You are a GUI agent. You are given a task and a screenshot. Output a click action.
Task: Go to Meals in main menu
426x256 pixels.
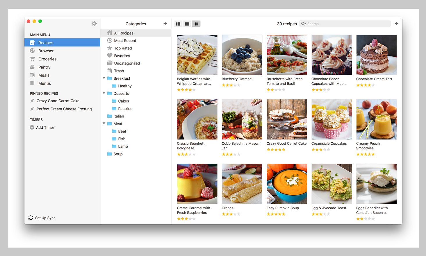pos(44,75)
